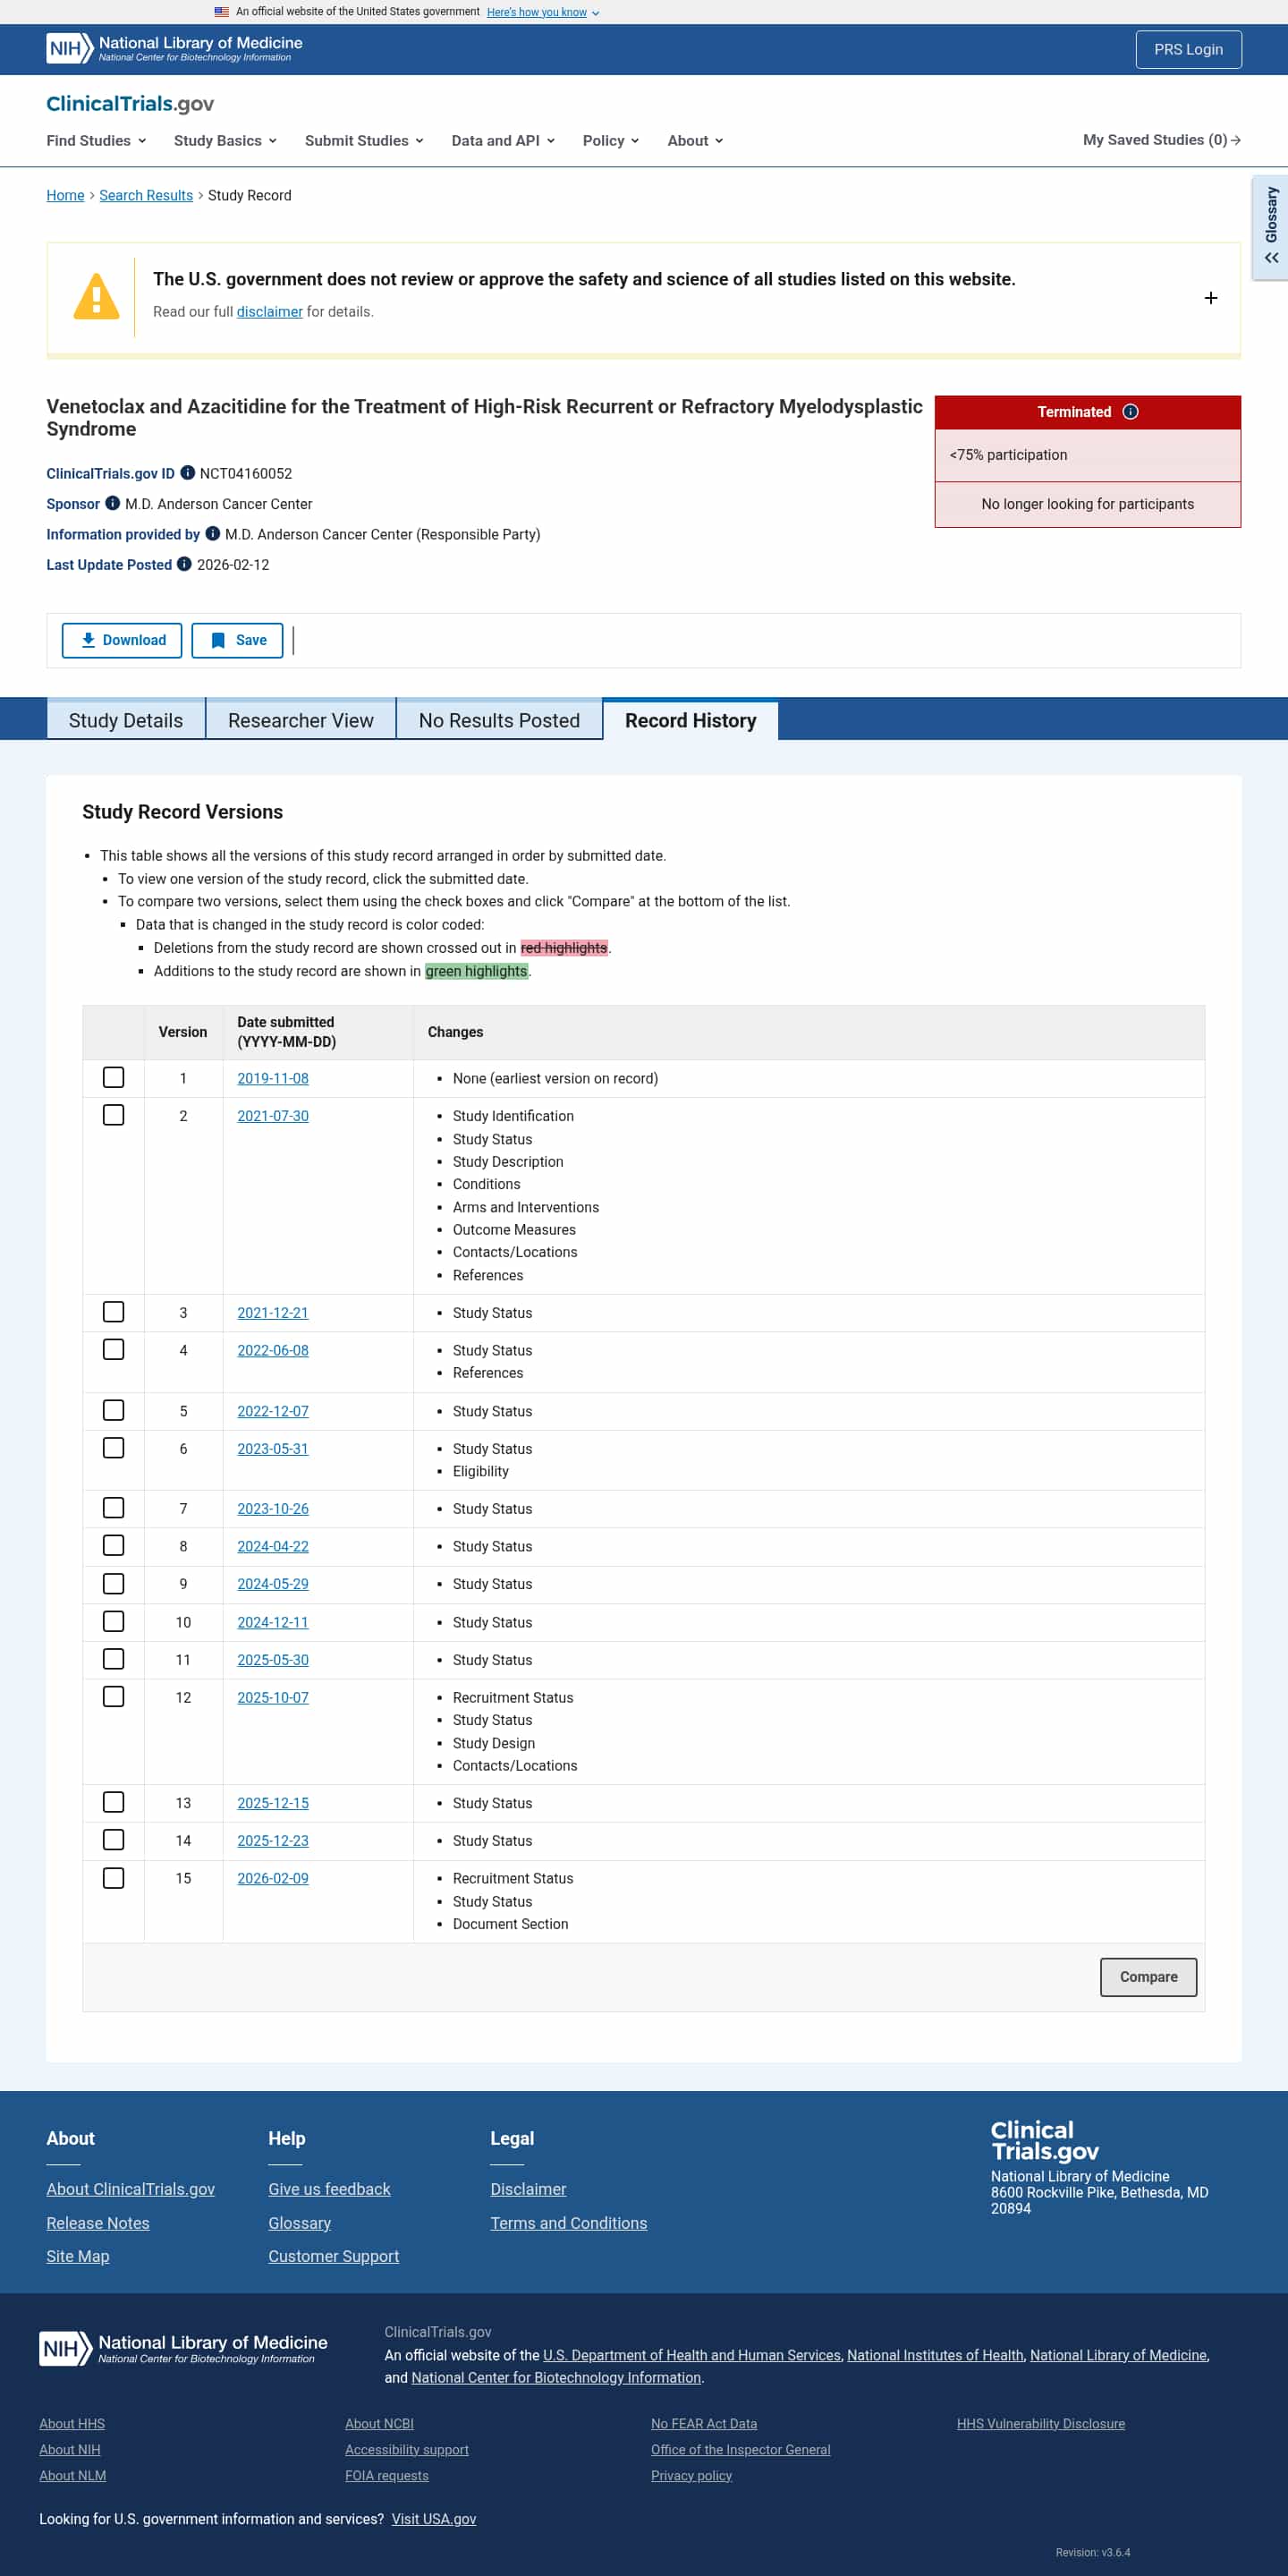
Task: Select version 9 checkbox
Action: (x=114, y=1583)
